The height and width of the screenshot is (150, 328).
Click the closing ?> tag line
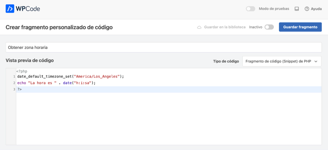click(20, 89)
